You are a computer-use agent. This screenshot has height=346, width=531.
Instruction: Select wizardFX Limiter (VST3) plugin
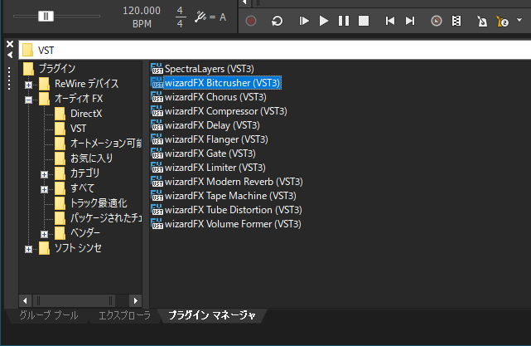tap(215, 168)
